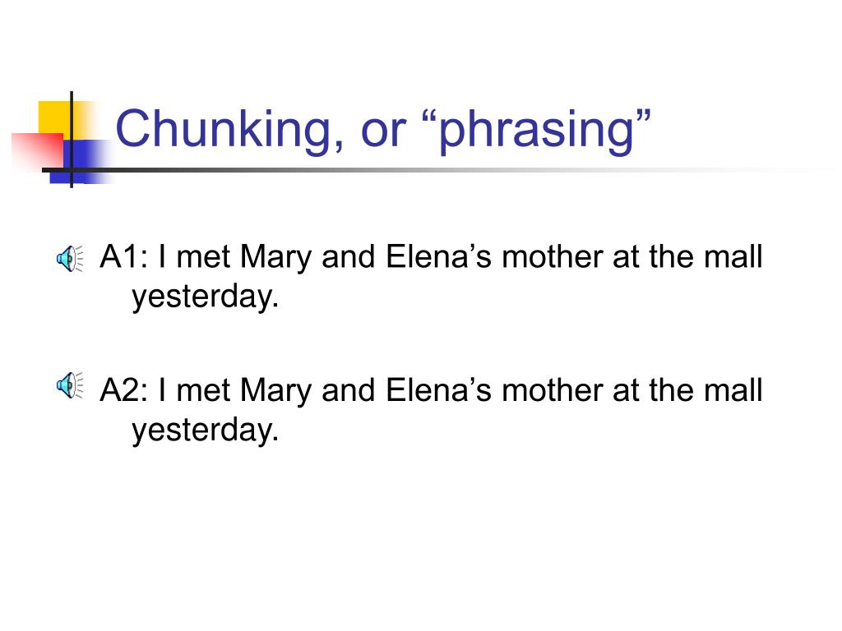Image resolution: width=842 pixels, height=631 pixels.
Task: Click the horizontal gradient line under title
Action: pyautogui.click(x=429, y=170)
